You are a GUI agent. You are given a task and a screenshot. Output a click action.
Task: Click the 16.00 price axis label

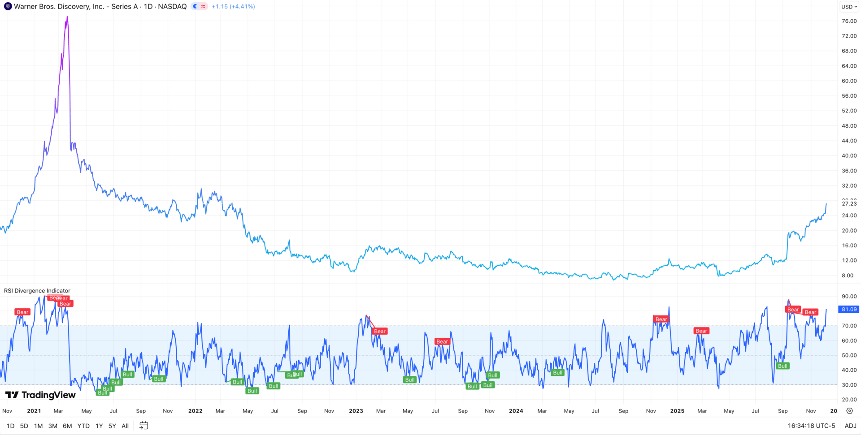tap(849, 245)
